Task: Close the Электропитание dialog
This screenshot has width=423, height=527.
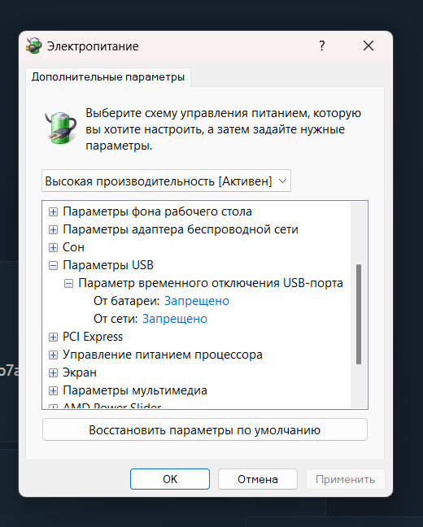Action: pos(368,46)
